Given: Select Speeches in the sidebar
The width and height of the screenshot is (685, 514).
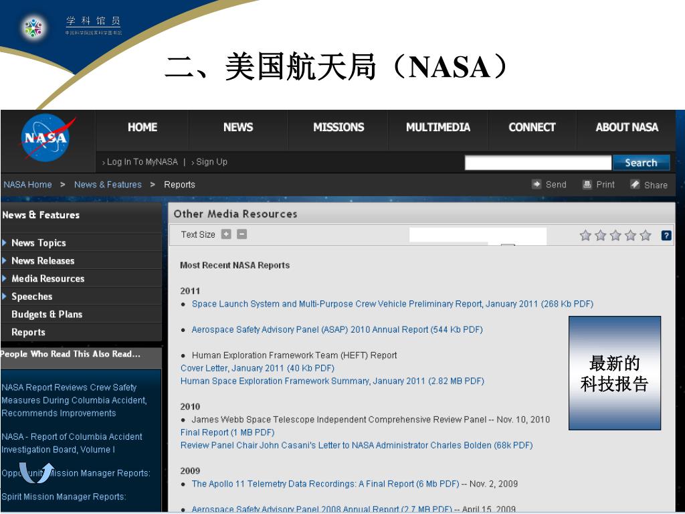Looking at the screenshot, I should [32, 296].
